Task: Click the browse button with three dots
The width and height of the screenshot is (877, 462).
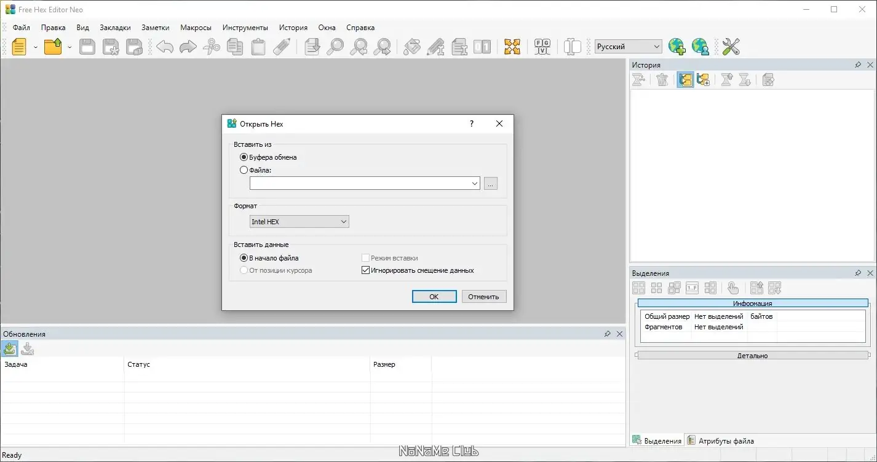Action: 490,183
